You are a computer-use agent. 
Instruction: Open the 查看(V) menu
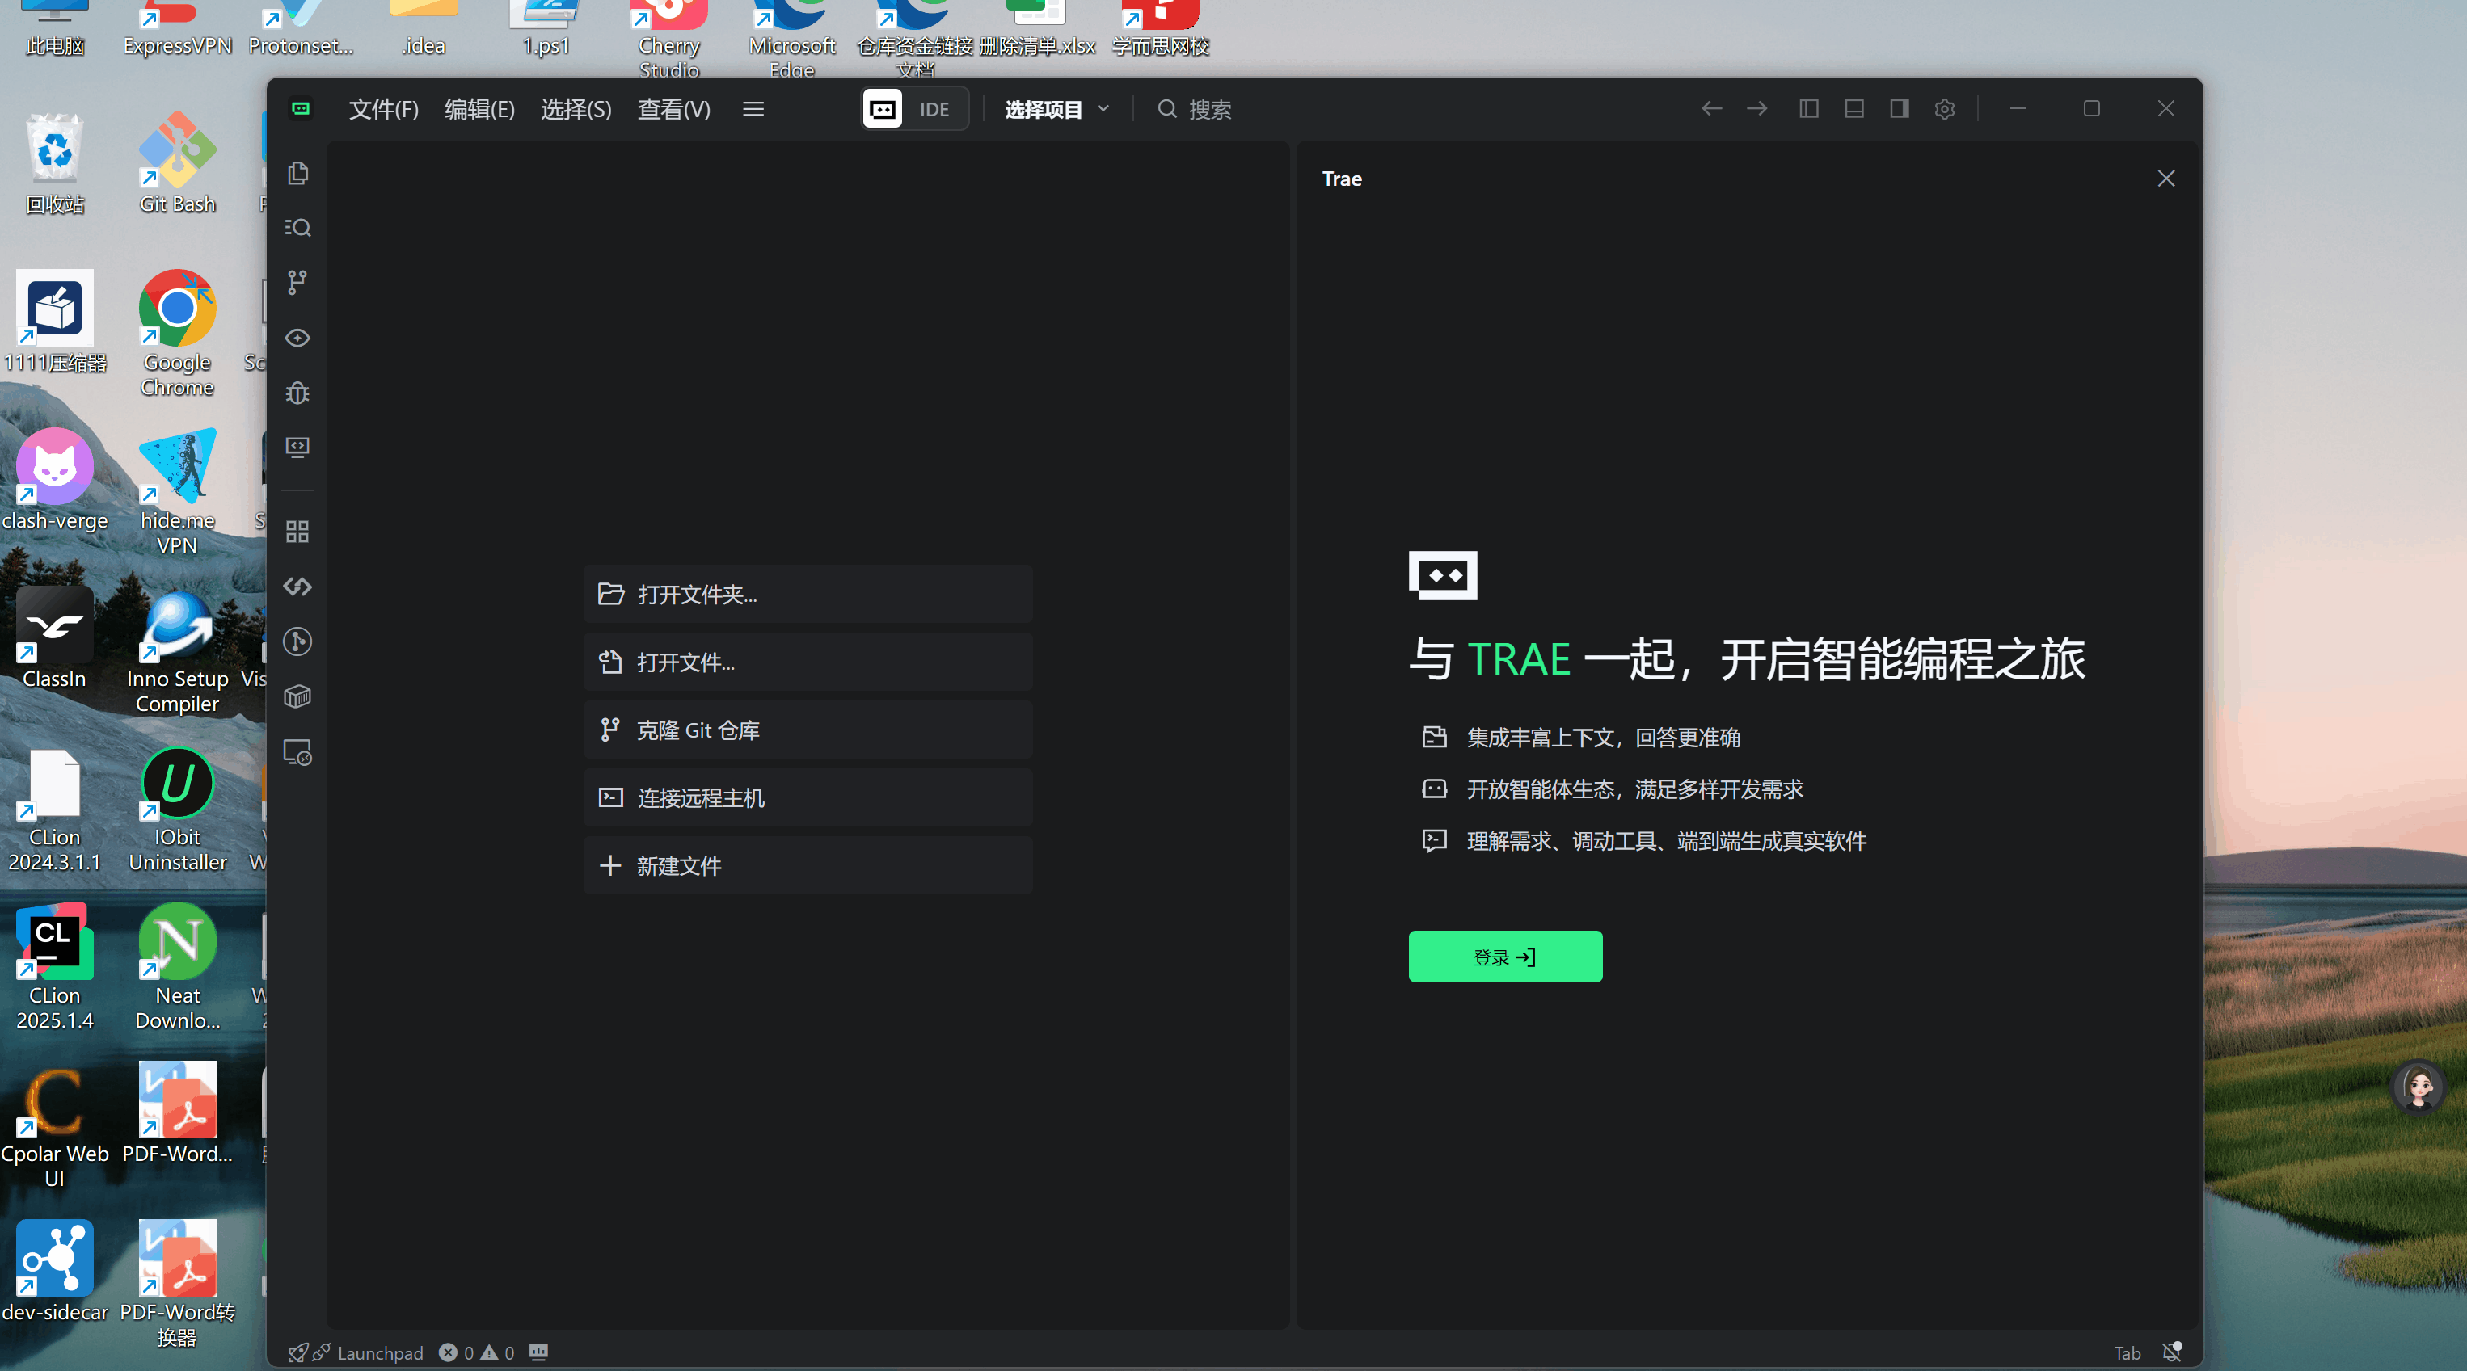point(674,109)
